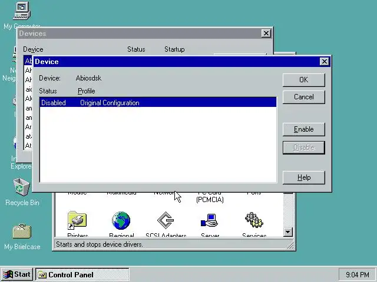Close the Devices window behind
Image resolution: width=377 pixels, height=282 pixels.
(266, 33)
